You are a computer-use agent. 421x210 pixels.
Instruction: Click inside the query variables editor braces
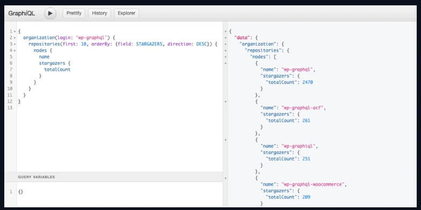20,192
